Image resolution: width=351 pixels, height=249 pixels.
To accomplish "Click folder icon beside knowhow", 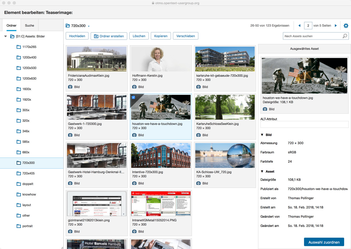I will click(19, 194).
